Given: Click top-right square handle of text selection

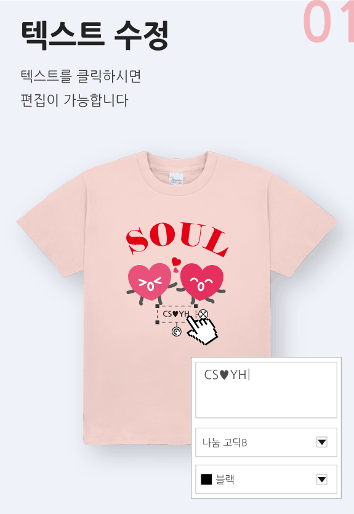Looking at the screenshot, I should (x=196, y=306).
